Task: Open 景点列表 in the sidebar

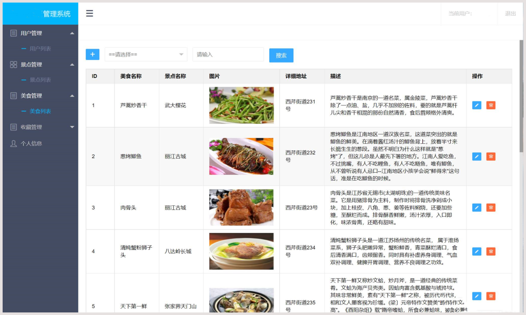Action: (41, 80)
